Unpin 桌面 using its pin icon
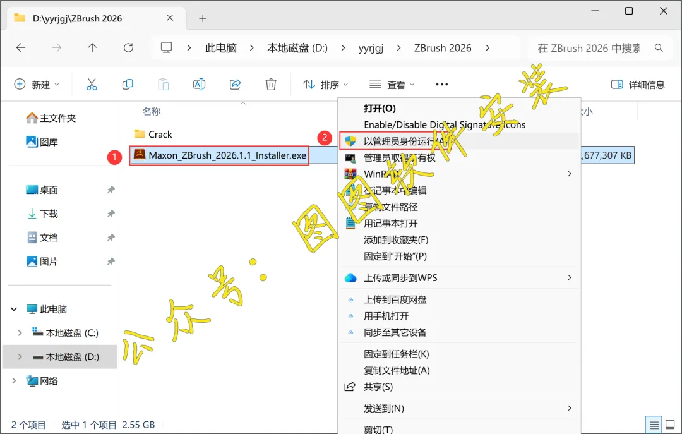Image resolution: width=682 pixels, height=434 pixels. click(111, 190)
